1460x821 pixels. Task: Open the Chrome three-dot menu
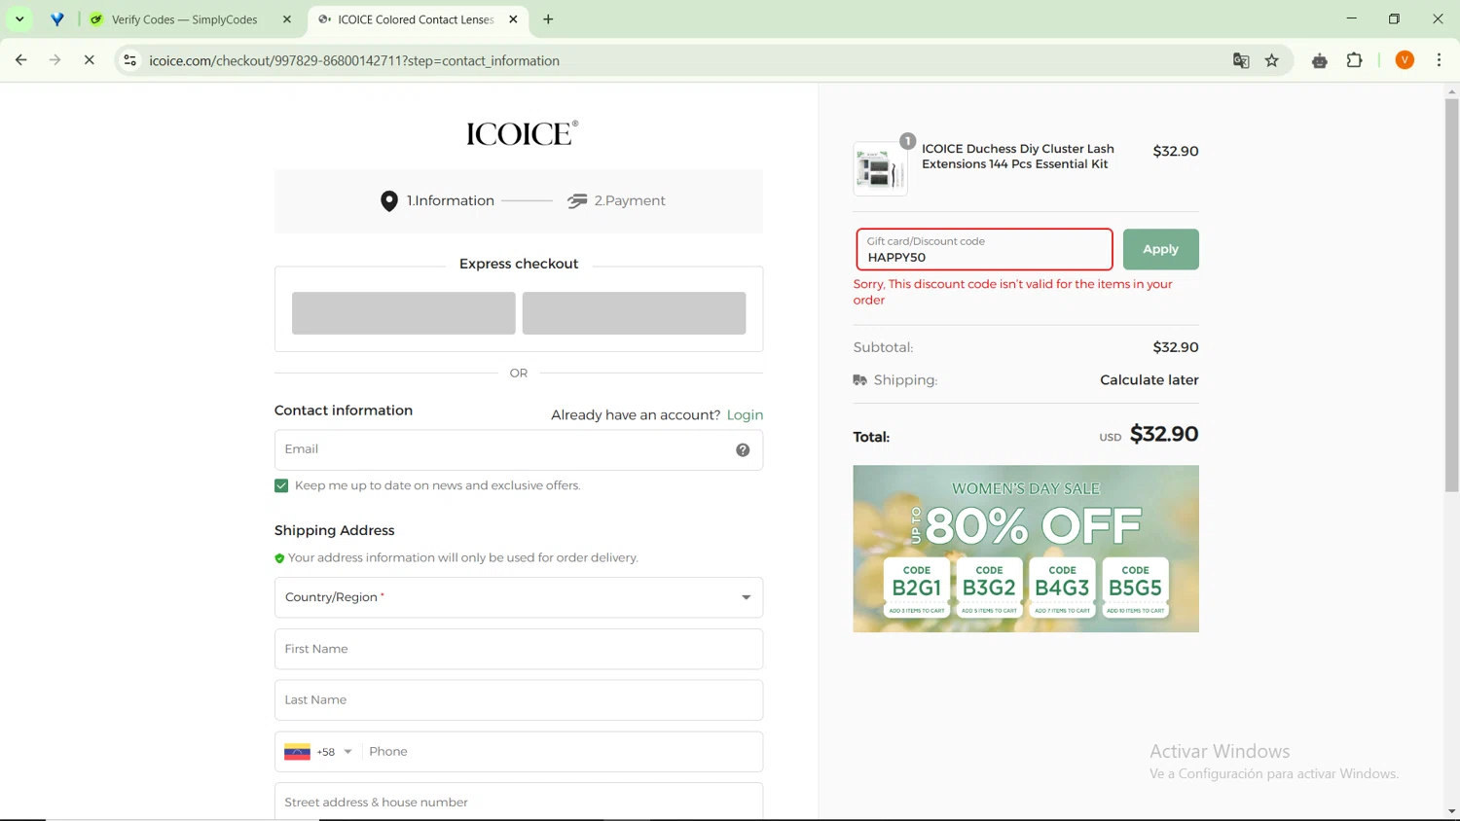pos(1439,60)
